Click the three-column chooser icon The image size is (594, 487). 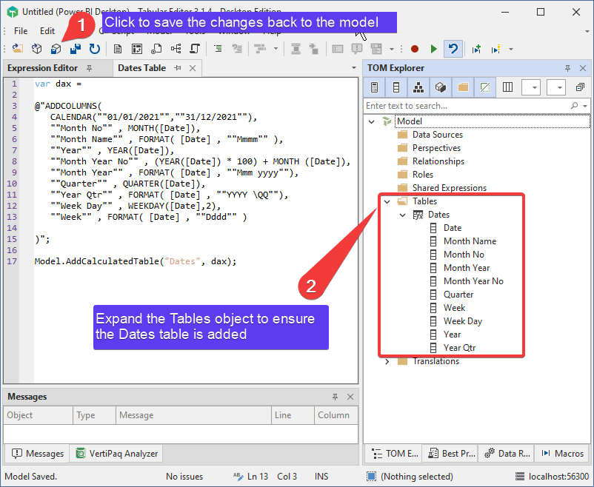[507, 87]
